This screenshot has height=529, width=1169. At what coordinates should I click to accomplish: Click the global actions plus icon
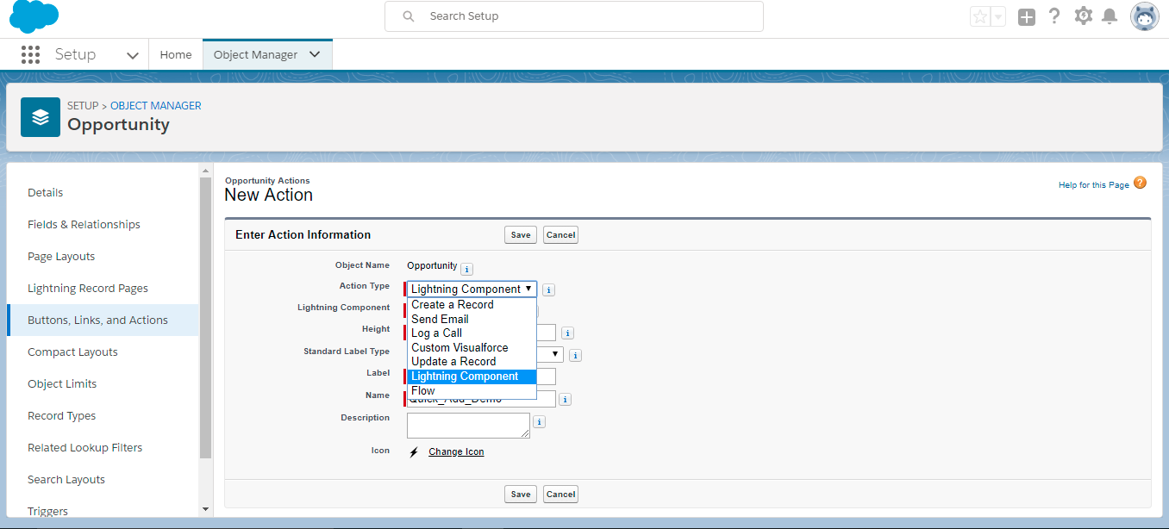1026,16
